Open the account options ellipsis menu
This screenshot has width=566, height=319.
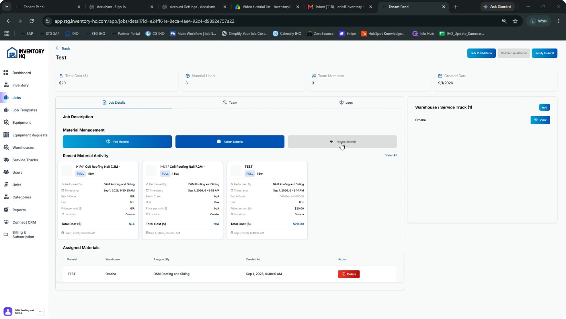[x=41, y=312]
